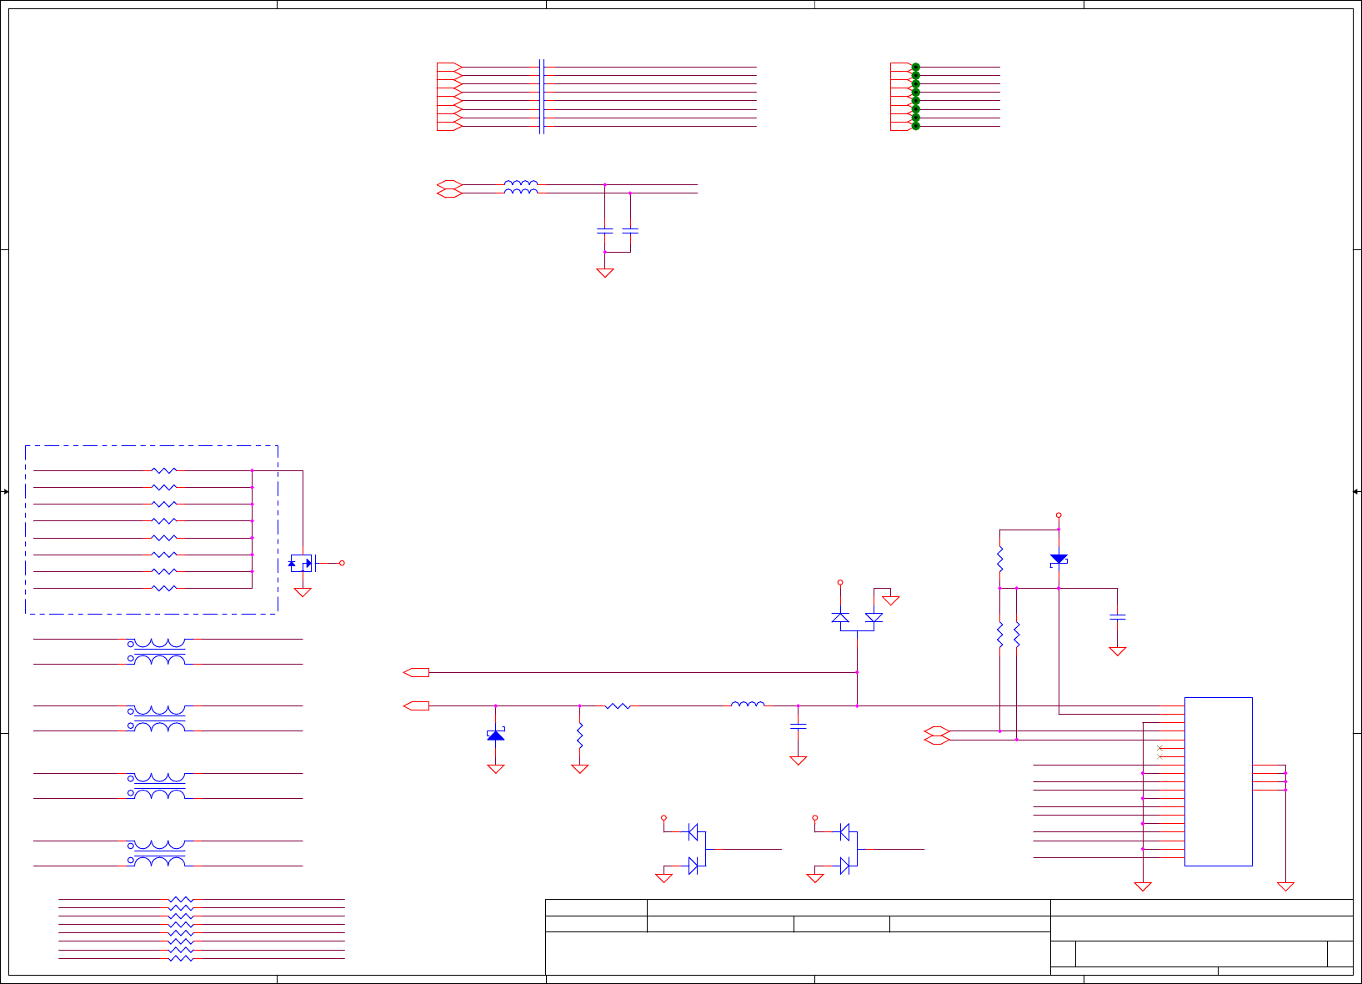Click the ground symbol below the IC's left pins
This screenshot has height=984, width=1362.
[1143, 886]
